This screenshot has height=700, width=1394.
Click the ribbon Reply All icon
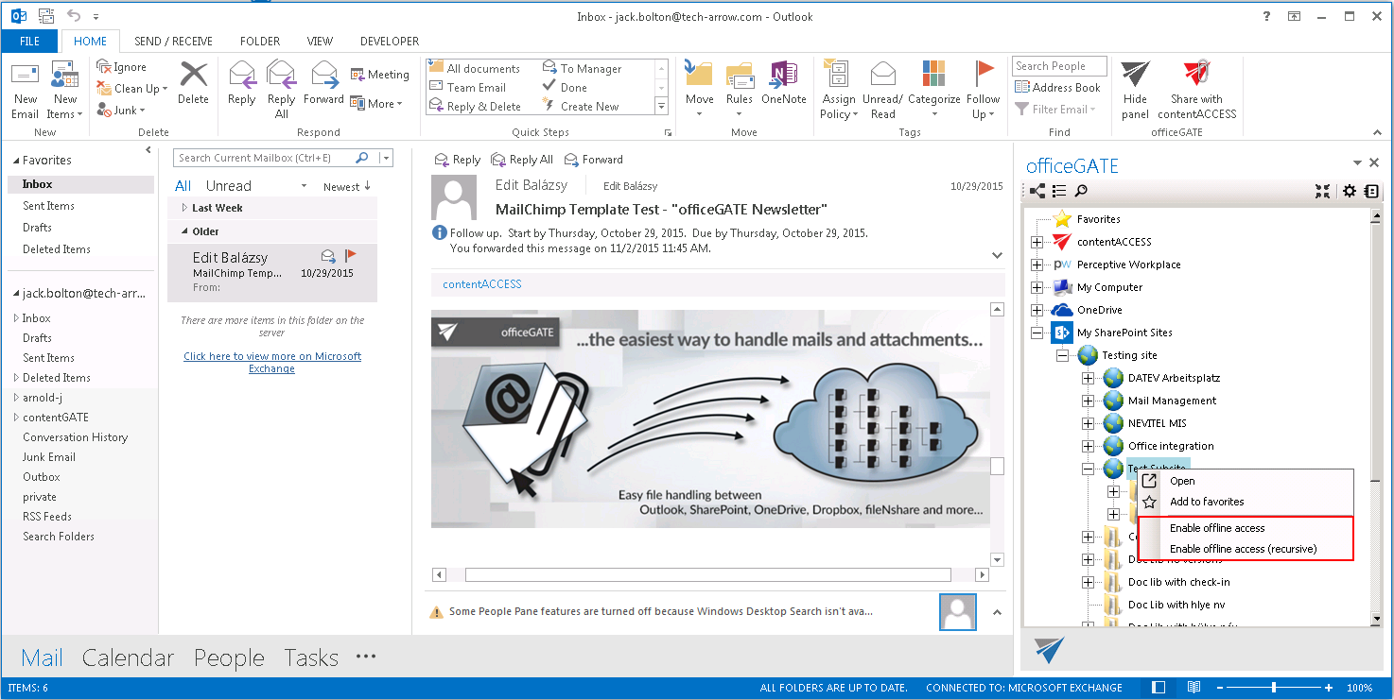click(281, 75)
